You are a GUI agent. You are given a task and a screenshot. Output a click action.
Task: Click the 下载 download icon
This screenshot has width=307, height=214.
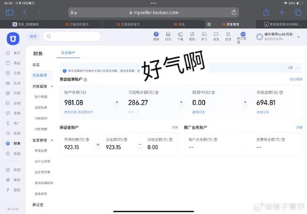180,37
